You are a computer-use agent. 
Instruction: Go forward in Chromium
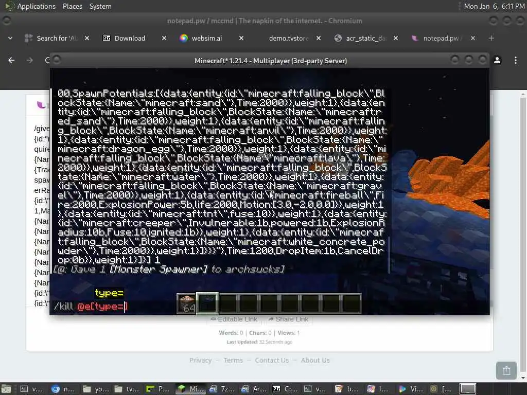pyautogui.click(x=29, y=60)
